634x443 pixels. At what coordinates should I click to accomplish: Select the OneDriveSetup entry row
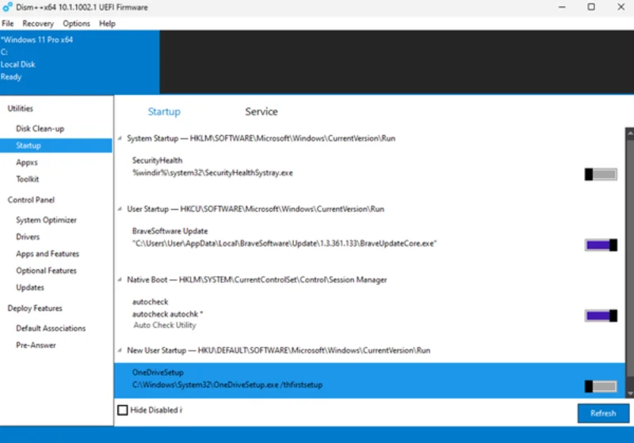click(x=369, y=381)
